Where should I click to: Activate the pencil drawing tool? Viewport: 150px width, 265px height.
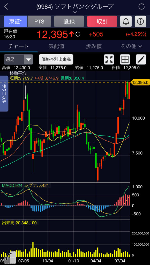click(141, 59)
